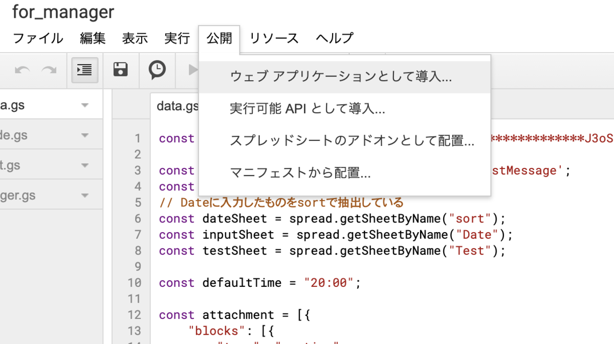Open the リソース menu

pos(274,38)
